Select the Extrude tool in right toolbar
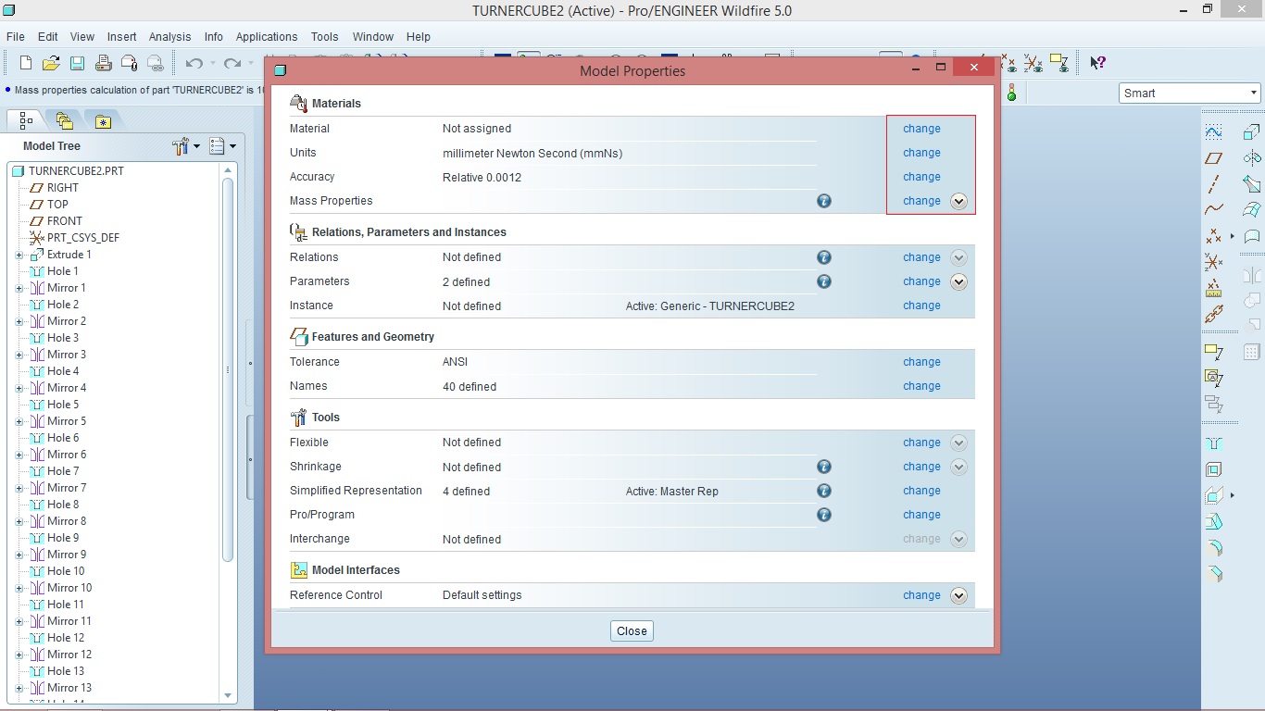 pyautogui.click(x=1252, y=131)
